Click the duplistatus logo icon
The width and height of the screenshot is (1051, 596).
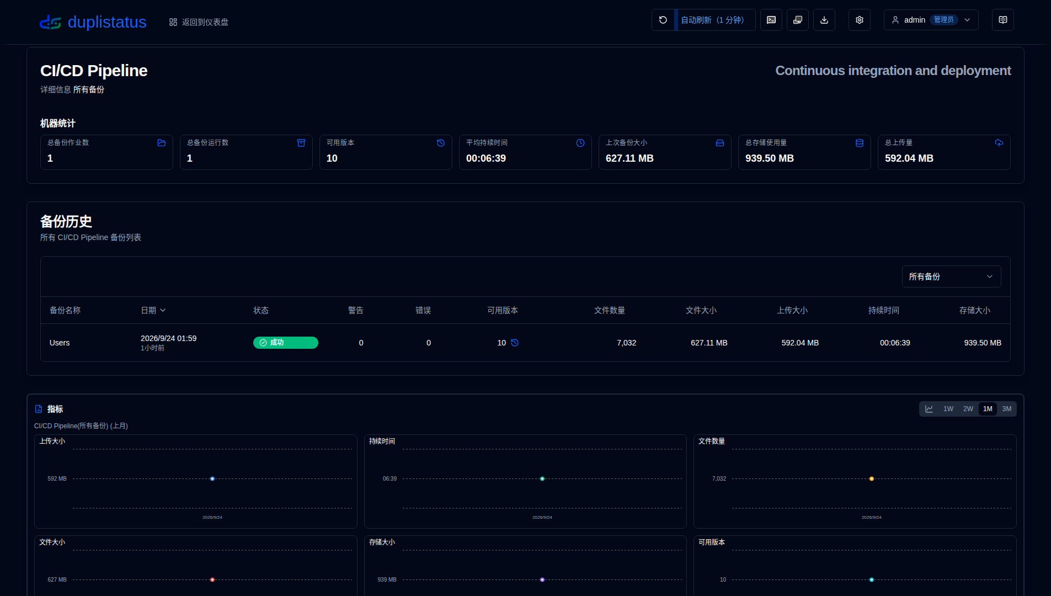pos(50,22)
